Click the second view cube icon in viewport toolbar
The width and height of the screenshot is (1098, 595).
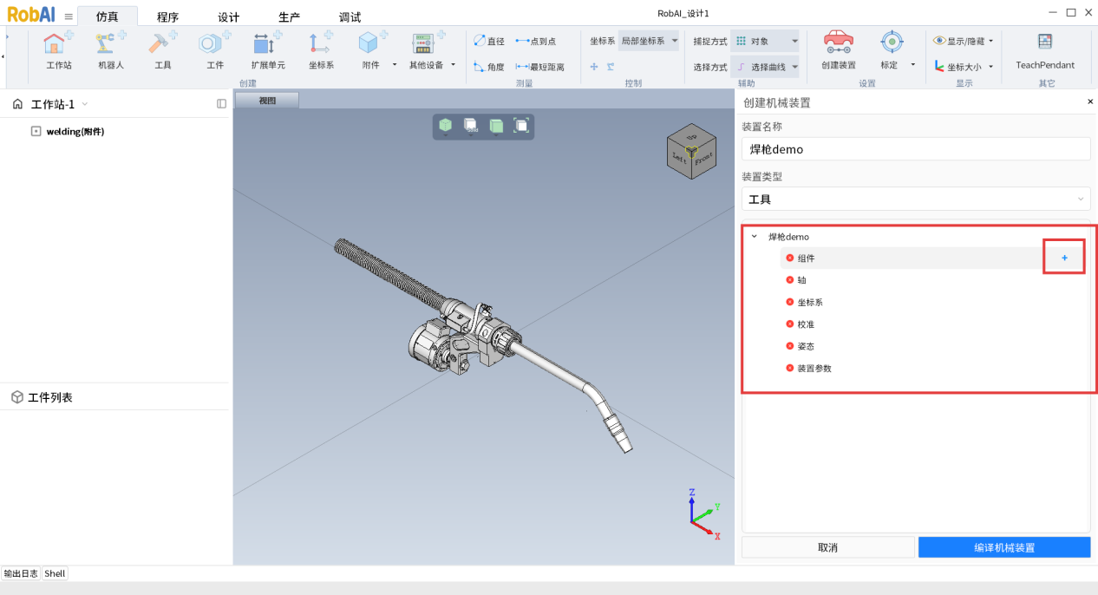[x=470, y=126]
